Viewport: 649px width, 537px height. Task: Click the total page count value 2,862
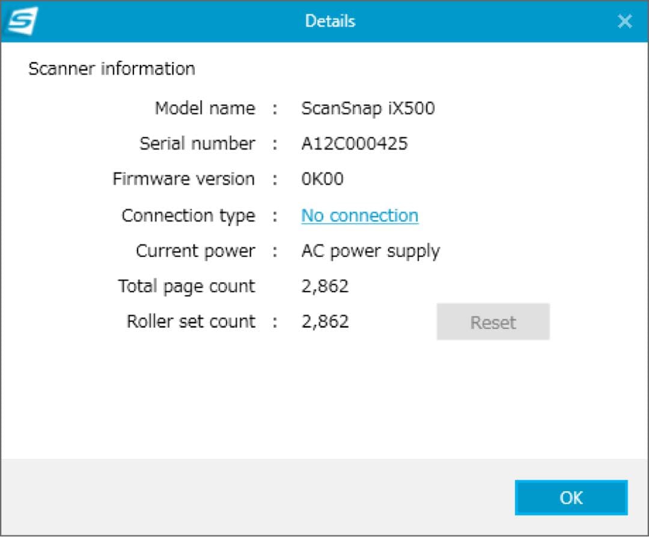[325, 286]
